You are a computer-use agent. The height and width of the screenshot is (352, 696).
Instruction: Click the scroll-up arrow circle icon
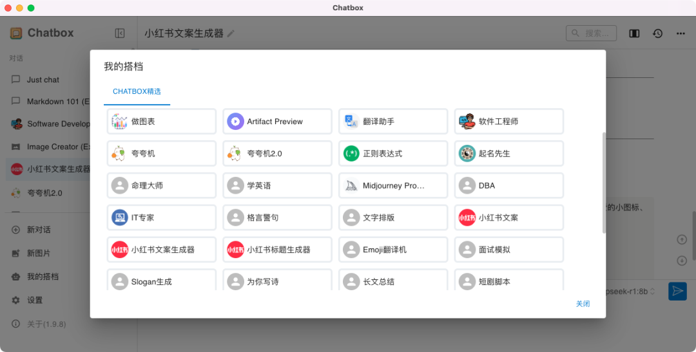click(682, 239)
